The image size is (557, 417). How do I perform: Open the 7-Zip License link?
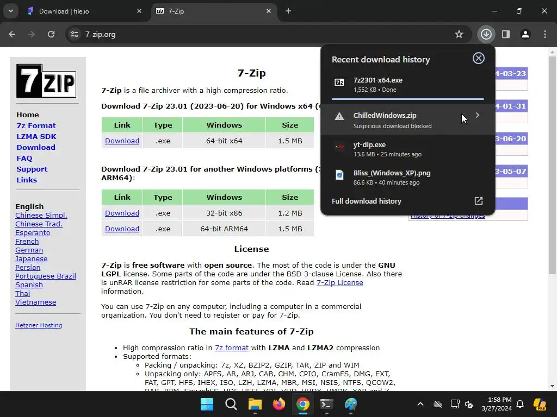coord(339,282)
